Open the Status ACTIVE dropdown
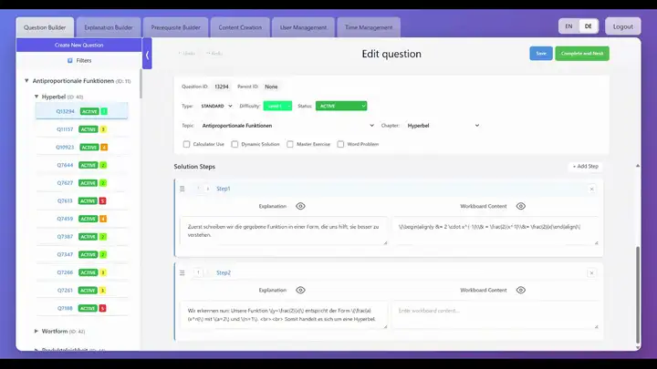 click(341, 106)
